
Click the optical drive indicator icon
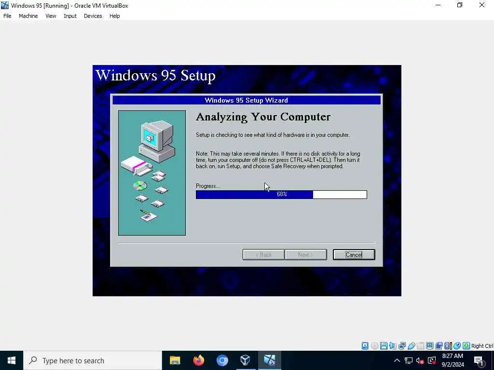(x=374, y=346)
